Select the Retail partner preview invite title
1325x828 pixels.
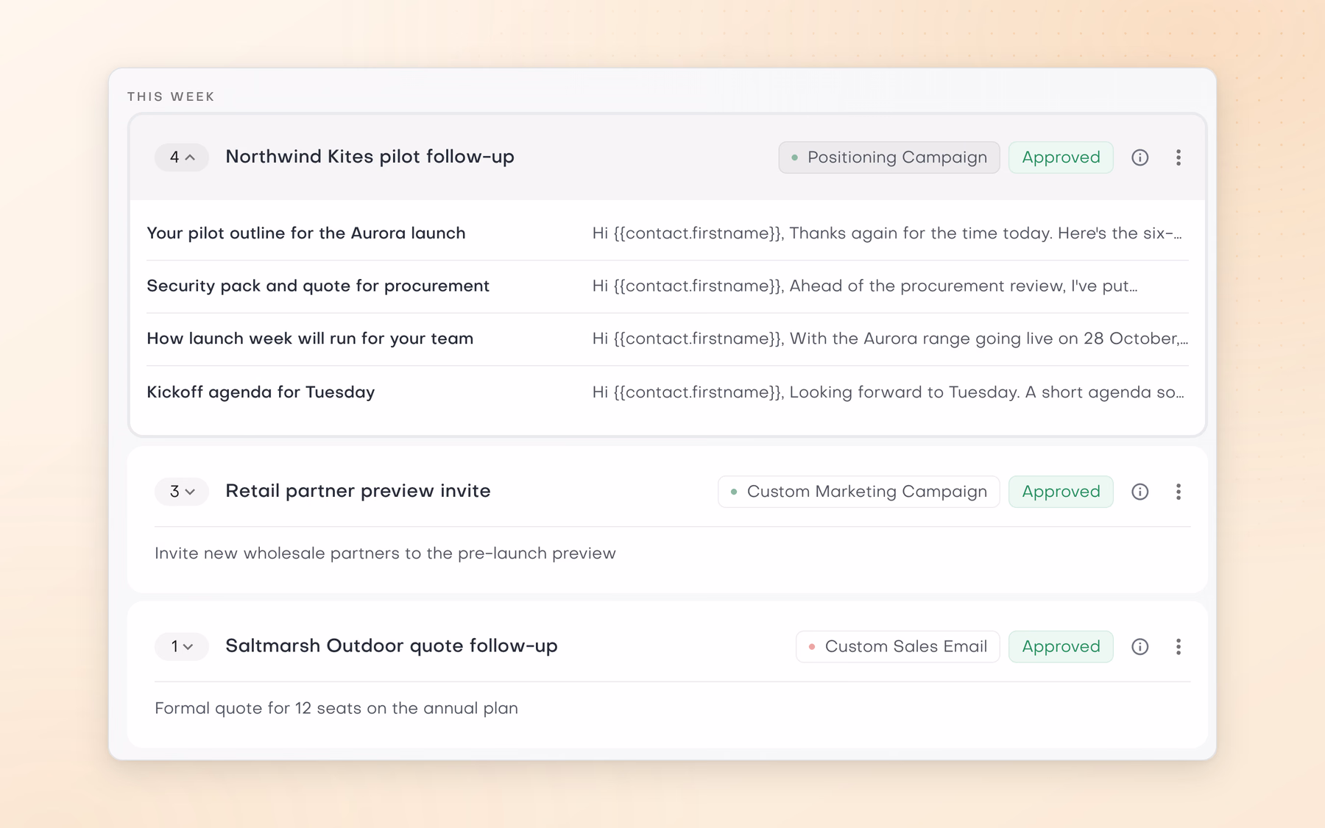(x=358, y=491)
